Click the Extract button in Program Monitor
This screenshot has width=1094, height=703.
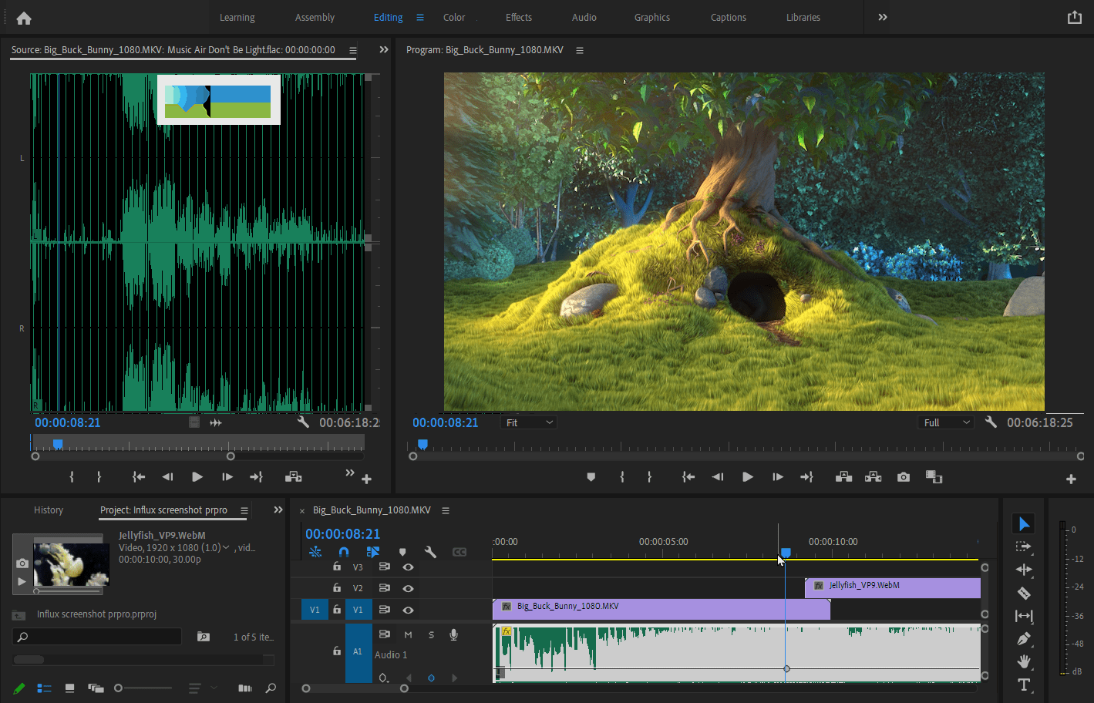tap(873, 477)
